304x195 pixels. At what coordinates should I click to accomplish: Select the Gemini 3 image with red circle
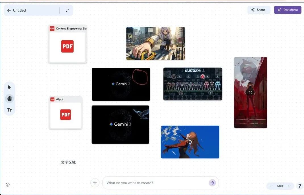[121, 84]
